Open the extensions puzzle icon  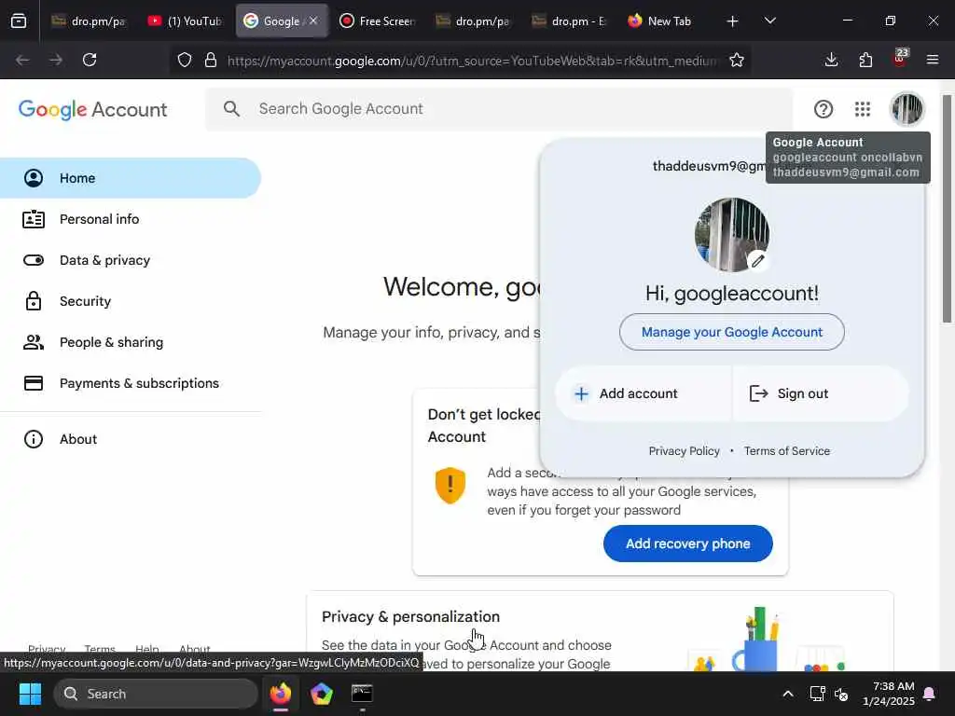(x=865, y=60)
